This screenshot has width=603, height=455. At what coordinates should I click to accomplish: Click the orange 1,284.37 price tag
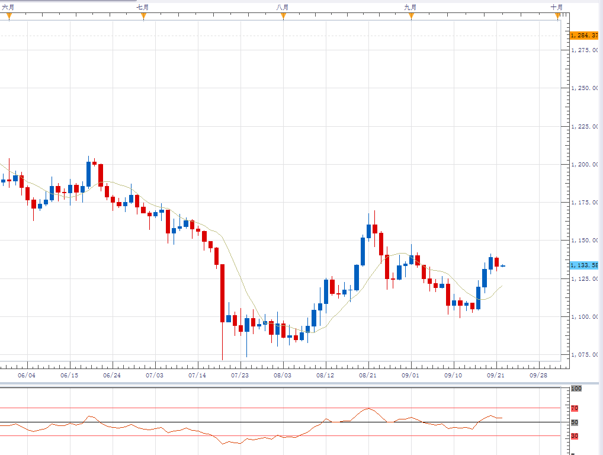584,36
